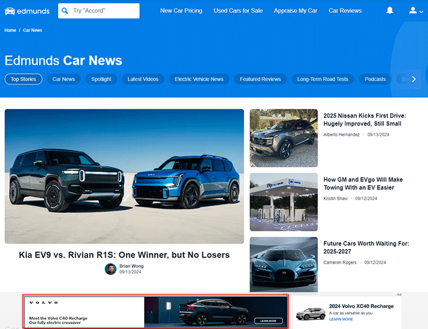Viewport: 428px width, 329px height.
Task: Click the 09/13/2024 date under Nissan Kicks
Action: click(378, 135)
